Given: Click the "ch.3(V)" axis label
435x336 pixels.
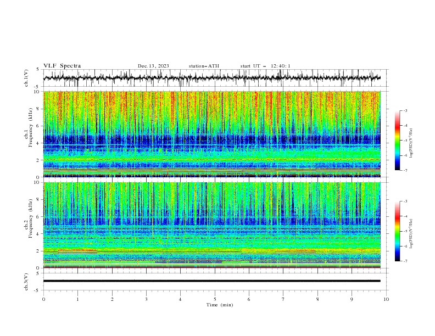Looking at the screenshot, I should pos(26,282).
